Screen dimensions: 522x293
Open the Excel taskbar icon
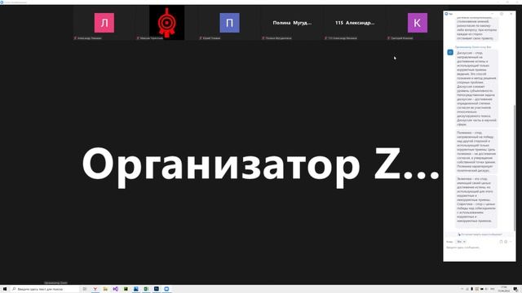pyautogui.click(x=146, y=289)
